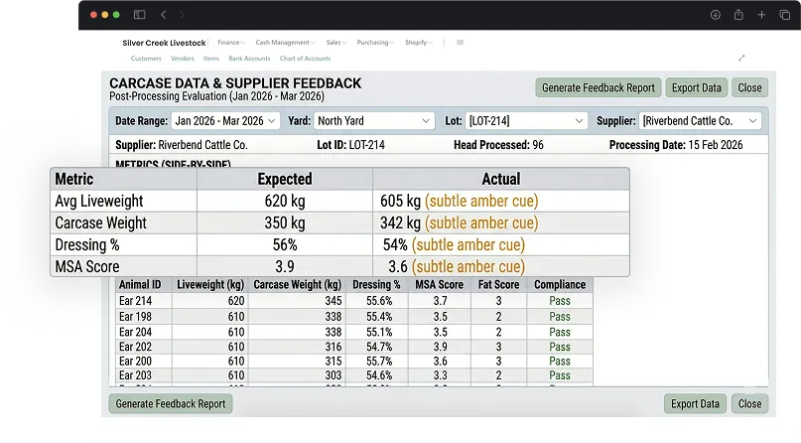Click the expand diagonal arrow icon
The height and width of the screenshot is (443, 801).
tap(741, 58)
